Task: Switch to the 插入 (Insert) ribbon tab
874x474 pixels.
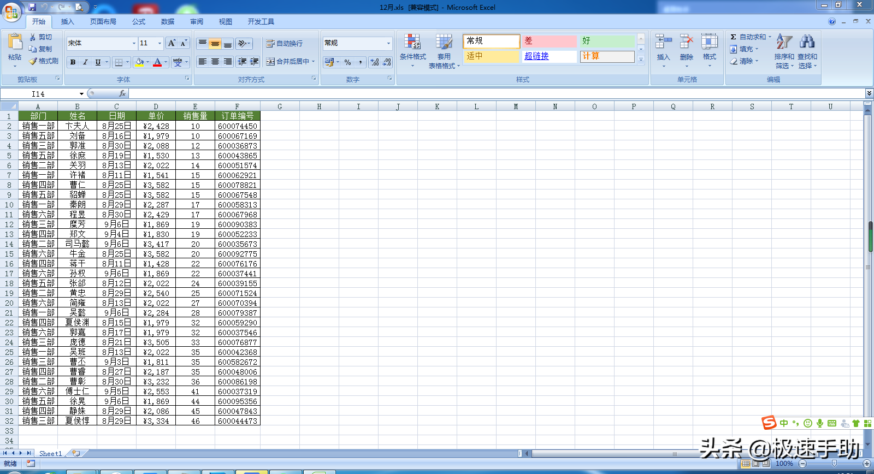Action: [67, 22]
